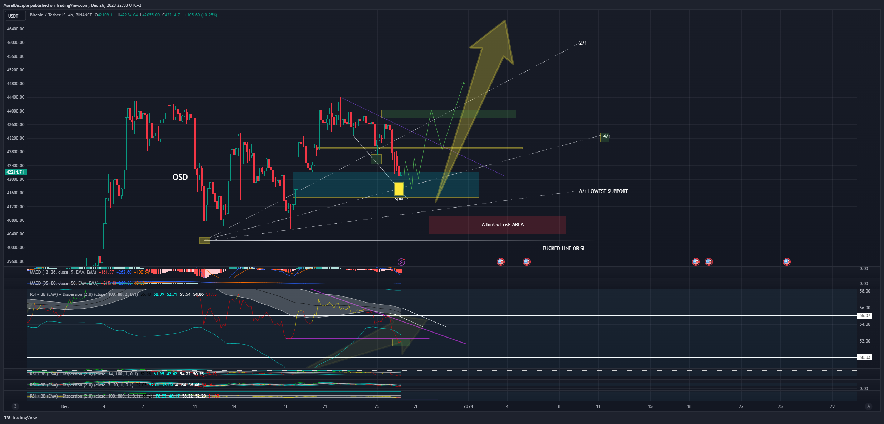Click the 50.03 RSI level label
Screen dimensions: 884x424
pyautogui.click(x=865, y=358)
